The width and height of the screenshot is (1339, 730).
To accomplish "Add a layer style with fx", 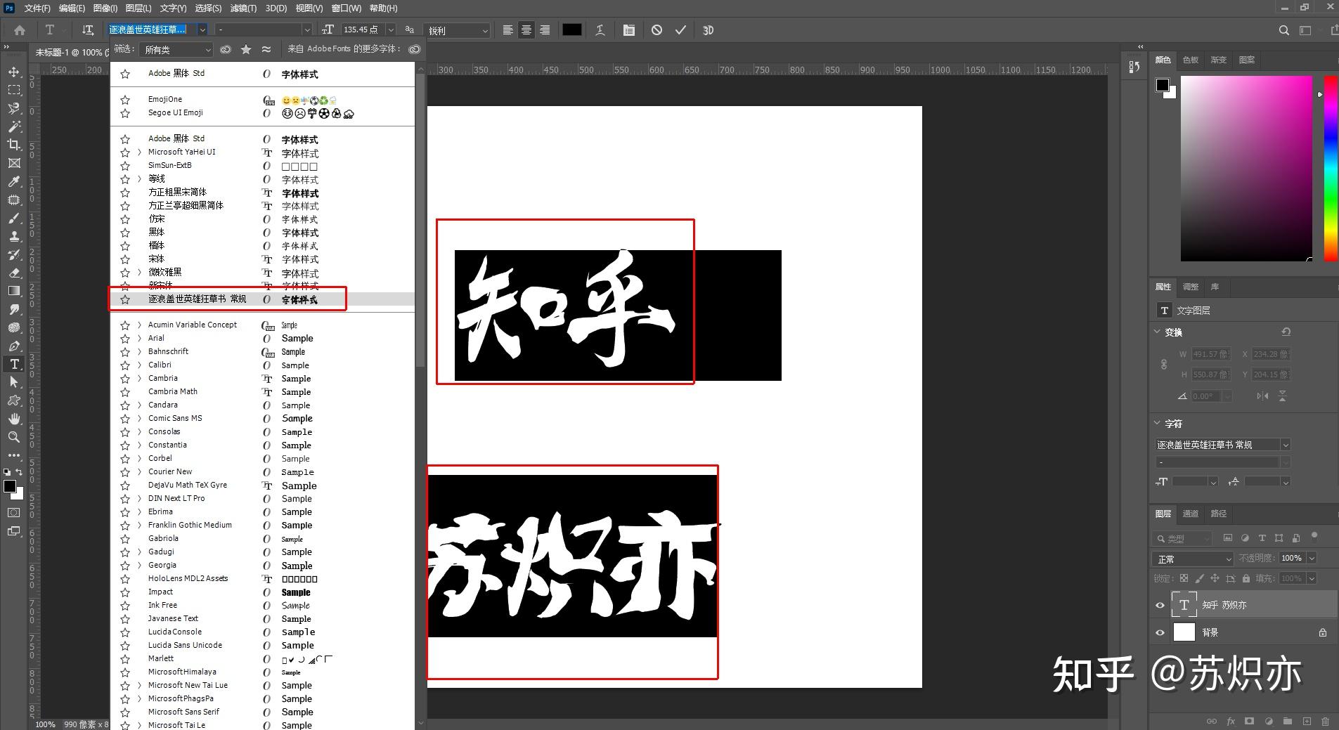I will point(1231,721).
